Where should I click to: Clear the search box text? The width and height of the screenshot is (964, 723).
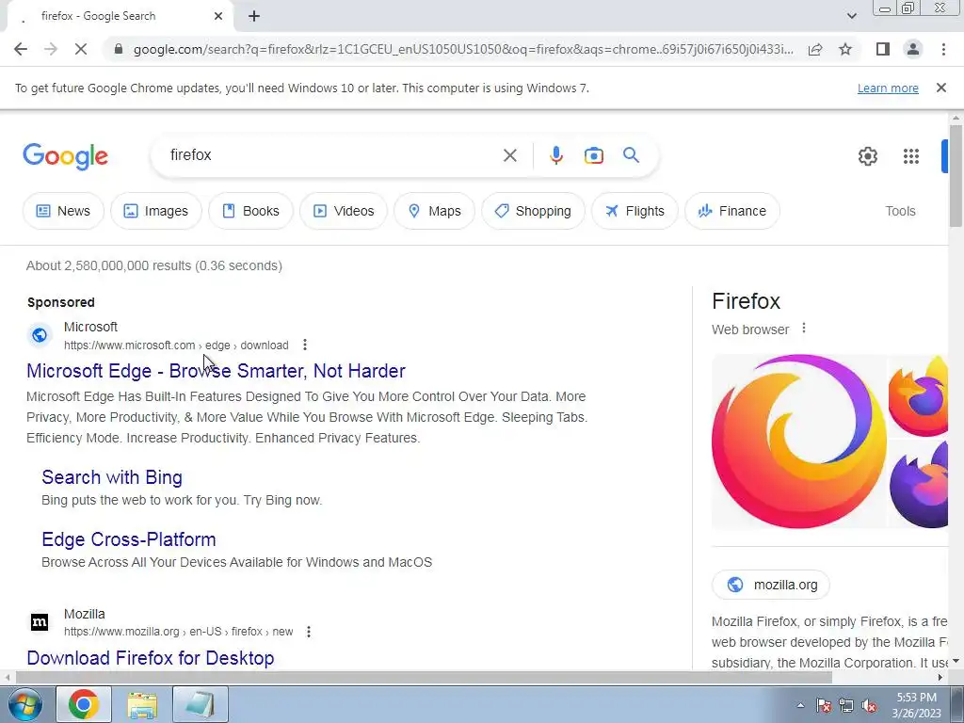[509, 155]
